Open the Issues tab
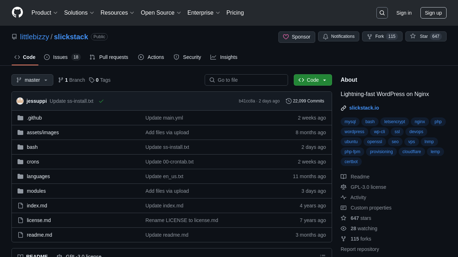Viewport: 458px width, 257px height. click(62, 57)
